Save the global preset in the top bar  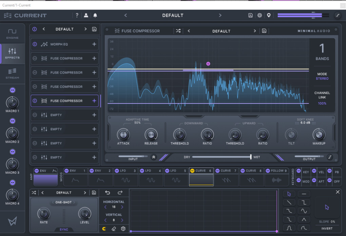pyautogui.click(x=250, y=15)
